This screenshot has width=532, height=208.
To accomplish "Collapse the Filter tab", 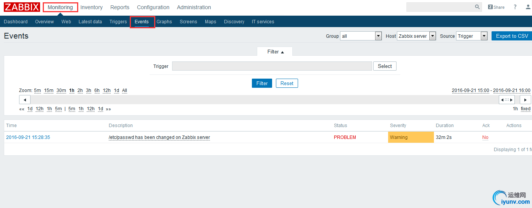I will pos(275,52).
